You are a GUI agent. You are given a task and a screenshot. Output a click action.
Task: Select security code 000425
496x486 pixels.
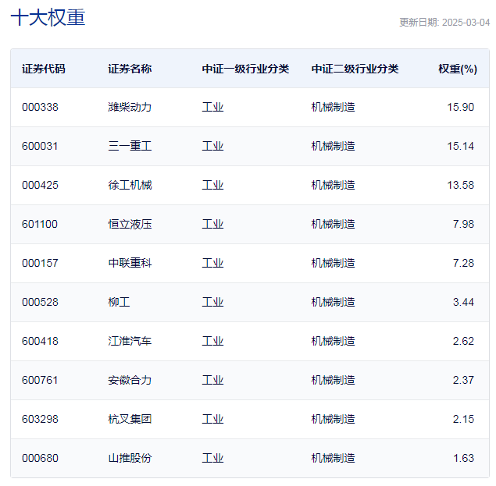point(40,185)
